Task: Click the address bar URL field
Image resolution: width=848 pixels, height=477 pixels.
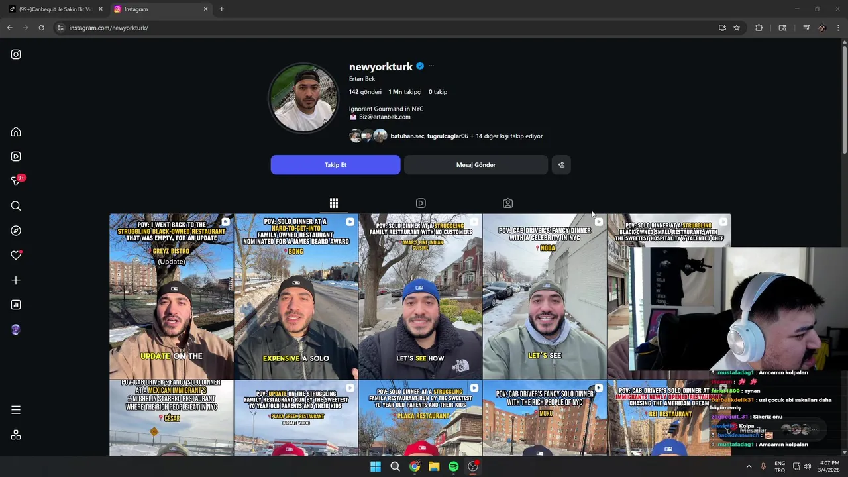Action: [384, 28]
